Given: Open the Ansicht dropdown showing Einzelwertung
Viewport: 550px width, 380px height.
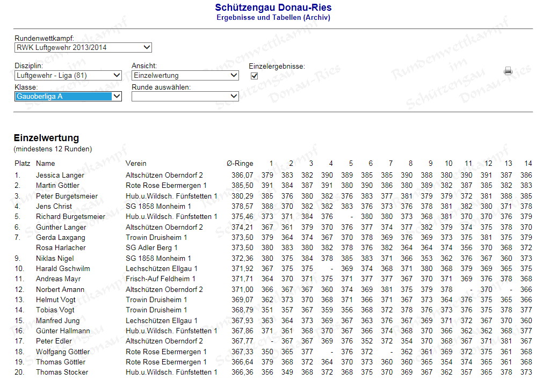Looking at the screenshot, I should click(x=185, y=76).
